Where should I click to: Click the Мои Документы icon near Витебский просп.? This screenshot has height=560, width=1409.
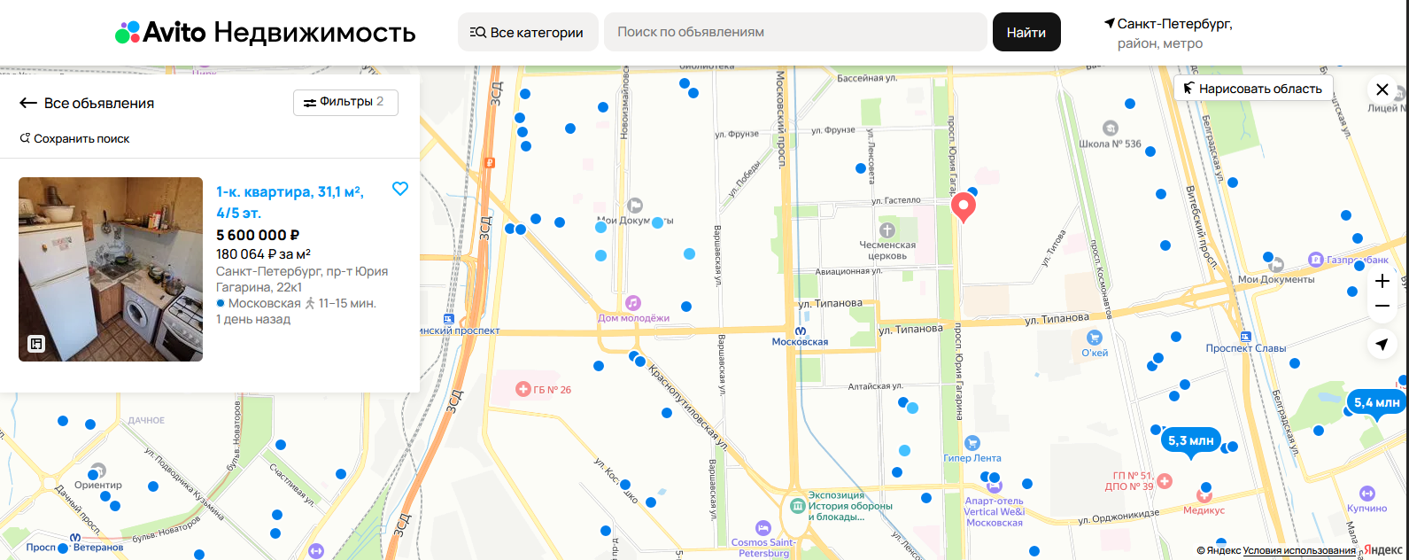[1276, 264]
